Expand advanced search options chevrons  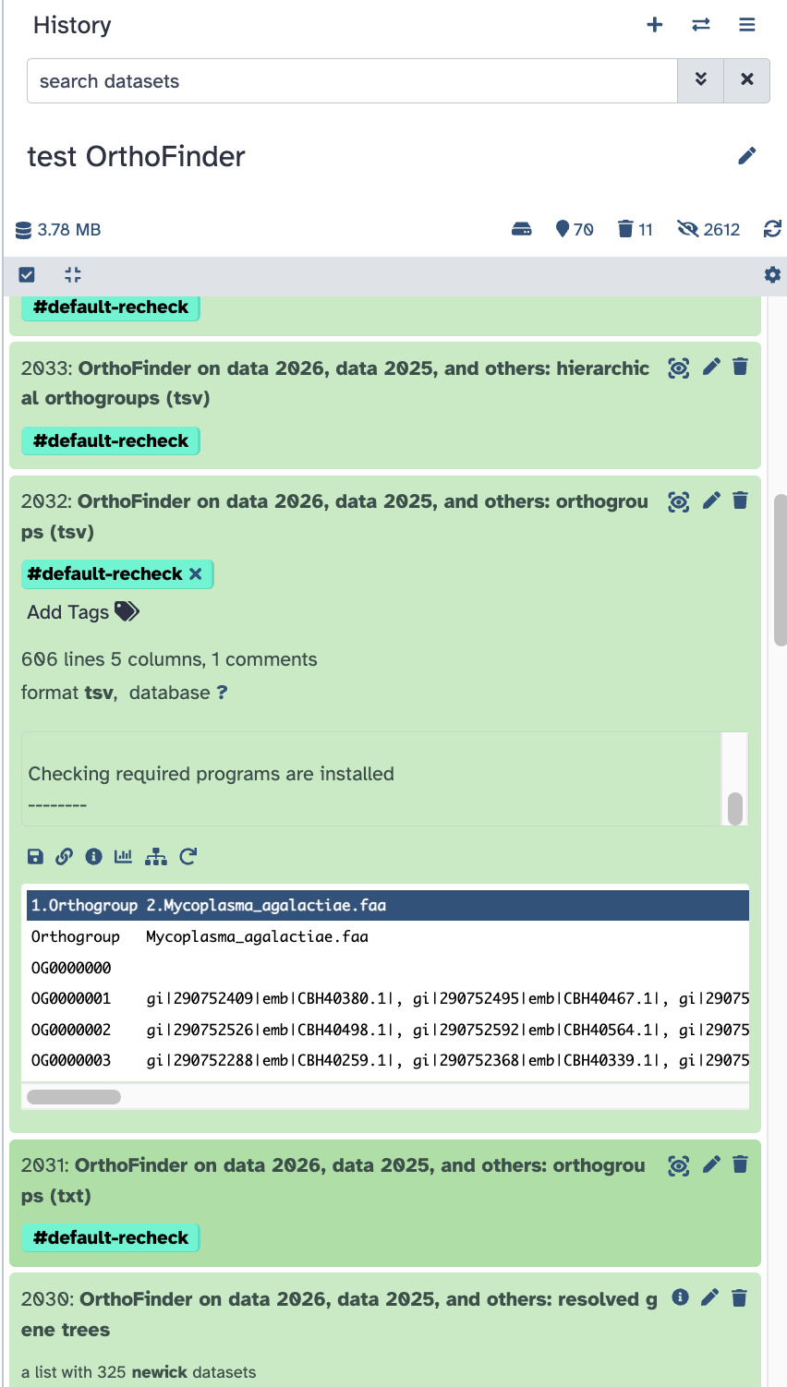click(x=701, y=80)
